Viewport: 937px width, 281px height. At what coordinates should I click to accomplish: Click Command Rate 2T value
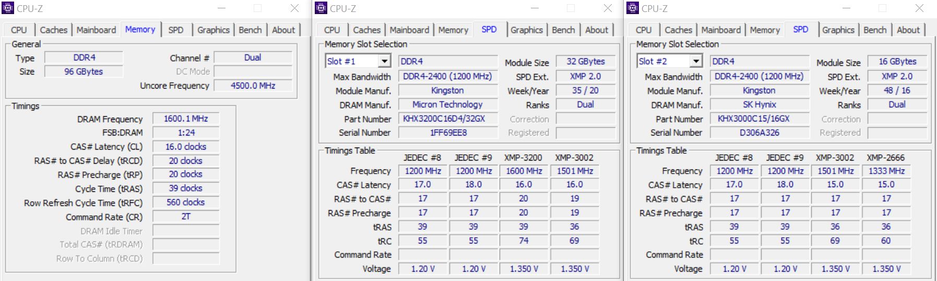[186, 216]
